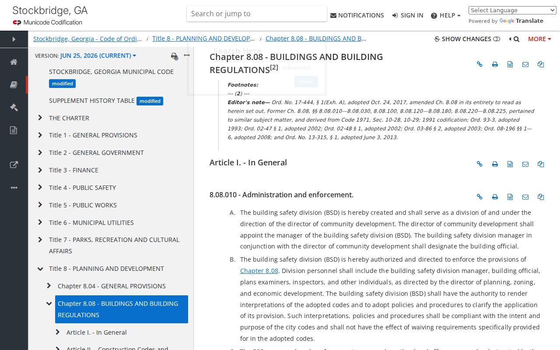Open Stockbridge, Georgia Code breadcrumb link
Viewport: 560px width, 350px height.
87,38
